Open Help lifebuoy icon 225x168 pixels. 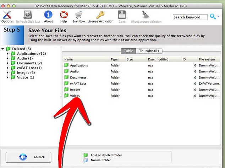click(x=64, y=15)
